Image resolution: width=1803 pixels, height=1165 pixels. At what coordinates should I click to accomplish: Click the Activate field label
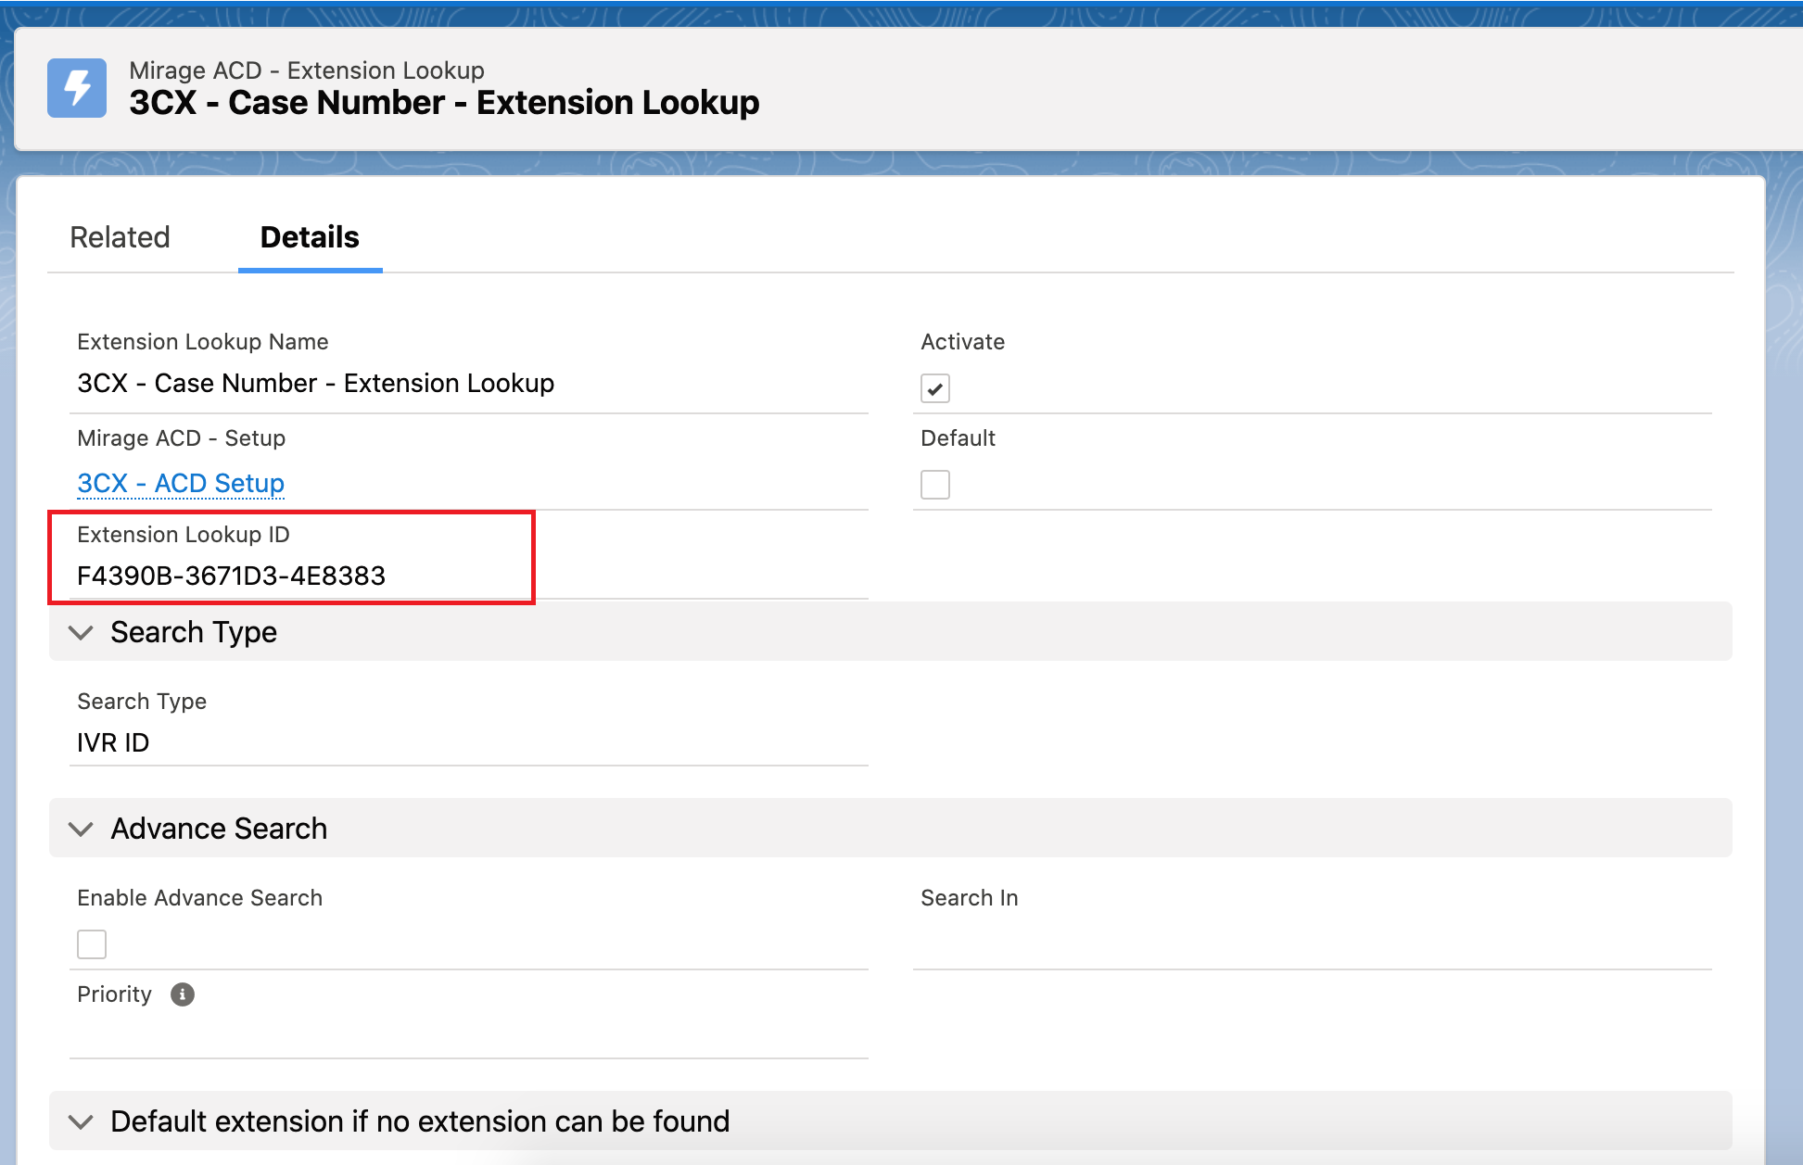click(963, 342)
